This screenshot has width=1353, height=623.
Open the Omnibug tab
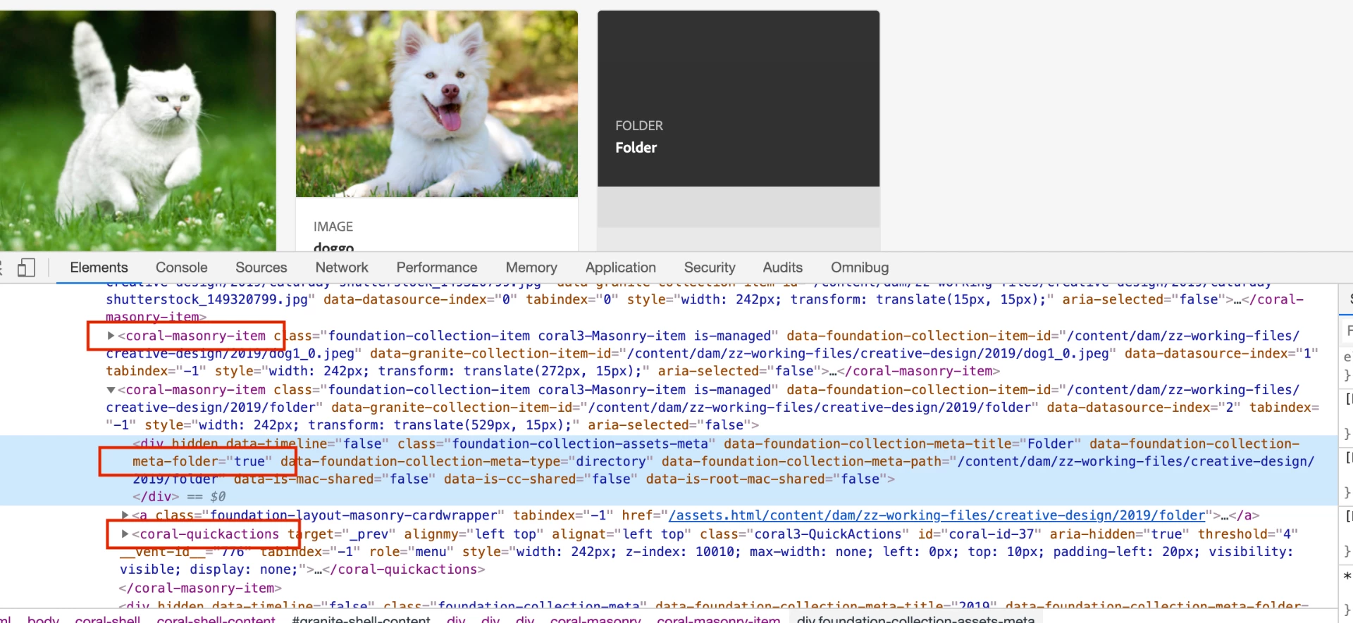860,268
